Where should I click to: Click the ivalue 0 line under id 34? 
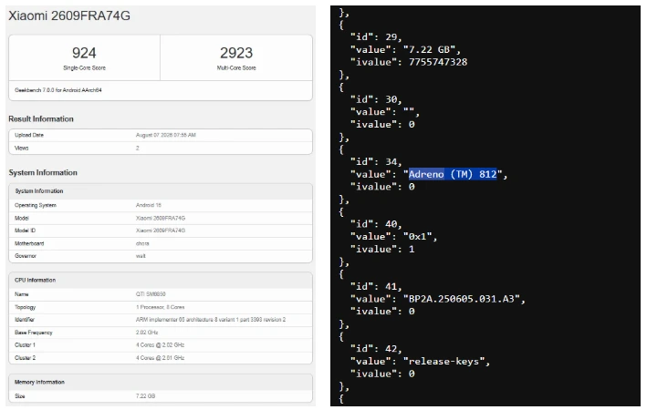382,187
